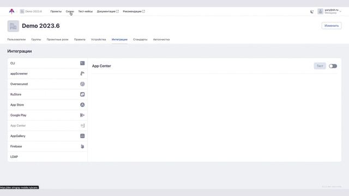Select App Store in the integrations list
Viewport: 349px width, 196px height.
(47, 105)
